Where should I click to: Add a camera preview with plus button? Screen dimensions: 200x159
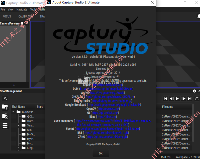(14, 85)
